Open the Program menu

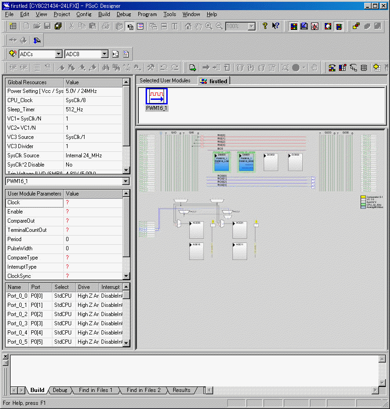point(147,14)
